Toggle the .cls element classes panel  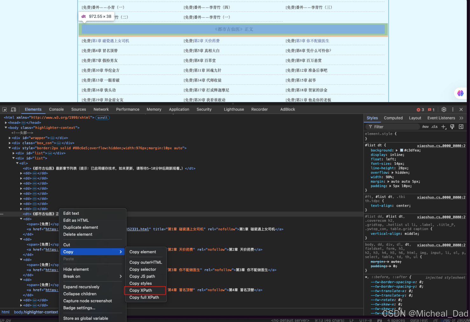coord(434,127)
